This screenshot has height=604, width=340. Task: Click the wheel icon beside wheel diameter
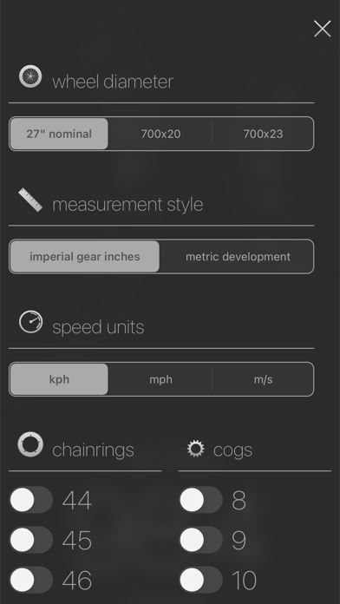[30, 76]
